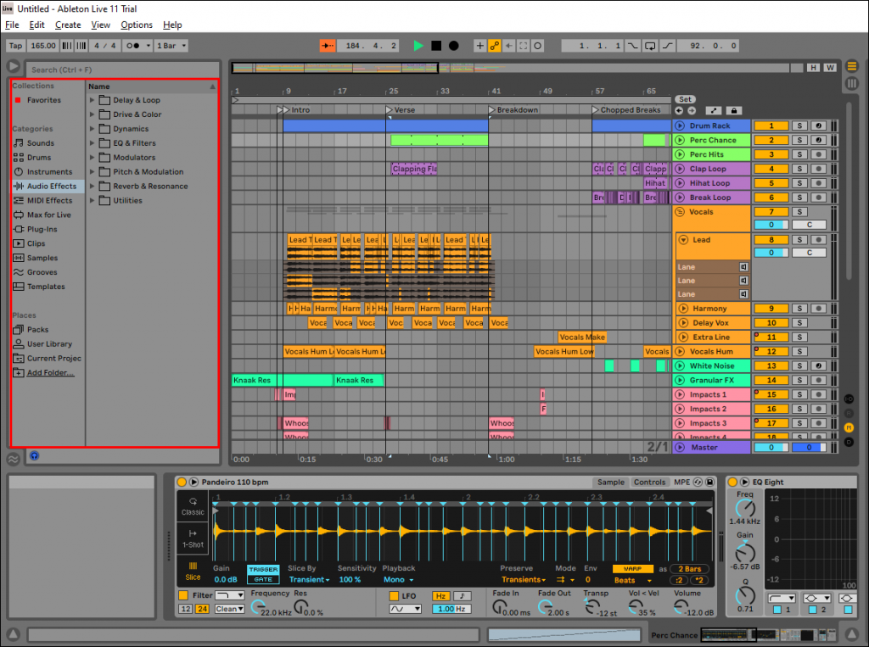
Task: Click the *2 warp double button
Action: pos(699,580)
